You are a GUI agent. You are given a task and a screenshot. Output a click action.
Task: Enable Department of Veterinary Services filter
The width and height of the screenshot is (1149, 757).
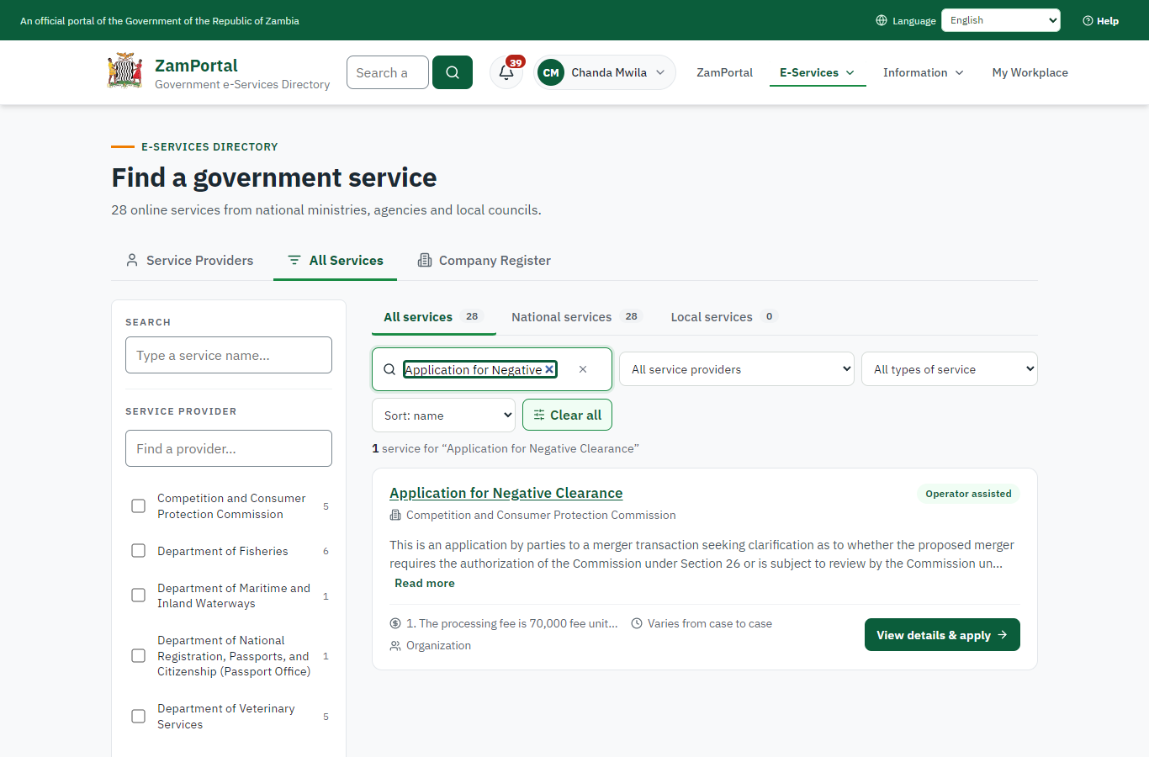139,717
